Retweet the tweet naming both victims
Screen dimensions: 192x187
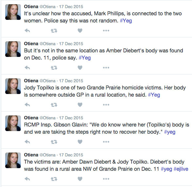(x=54, y=179)
